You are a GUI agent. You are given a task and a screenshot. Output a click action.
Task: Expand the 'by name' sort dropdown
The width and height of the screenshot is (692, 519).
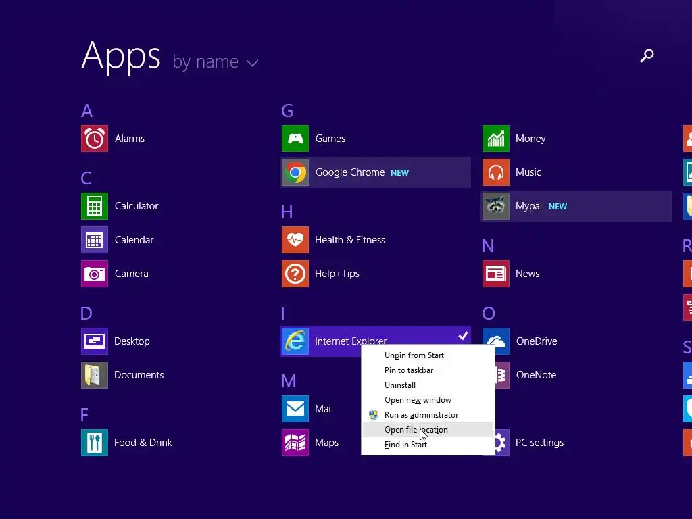[x=216, y=62]
